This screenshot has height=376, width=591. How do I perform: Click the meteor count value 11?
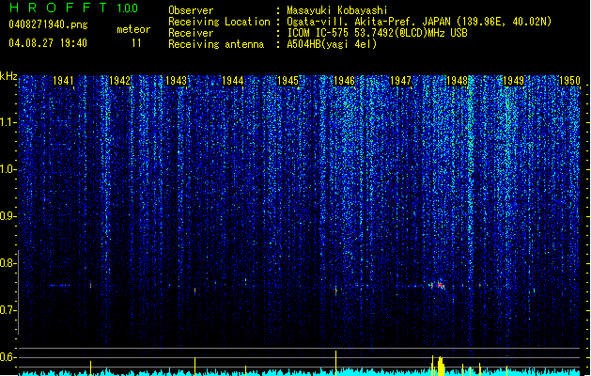point(136,43)
